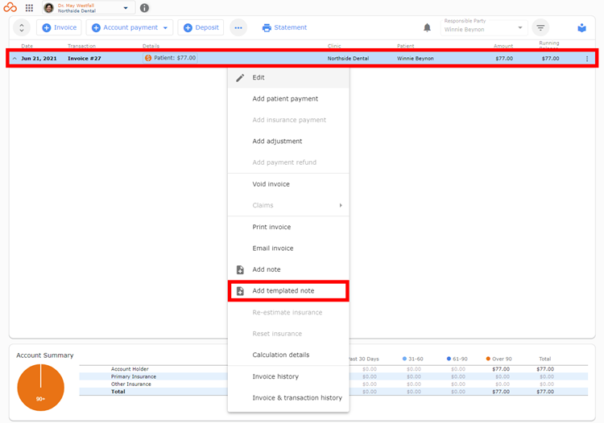Open the provider selector dropdown arrow
The width and height of the screenshot is (604, 423).
pyautogui.click(x=126, y=8)
